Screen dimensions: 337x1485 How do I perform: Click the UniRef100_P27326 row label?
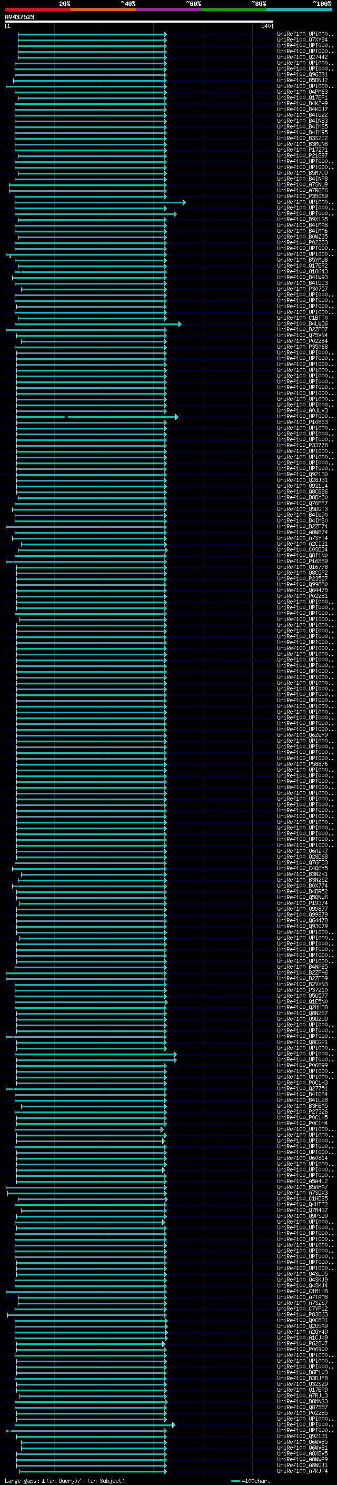(x=302, y=1112)
